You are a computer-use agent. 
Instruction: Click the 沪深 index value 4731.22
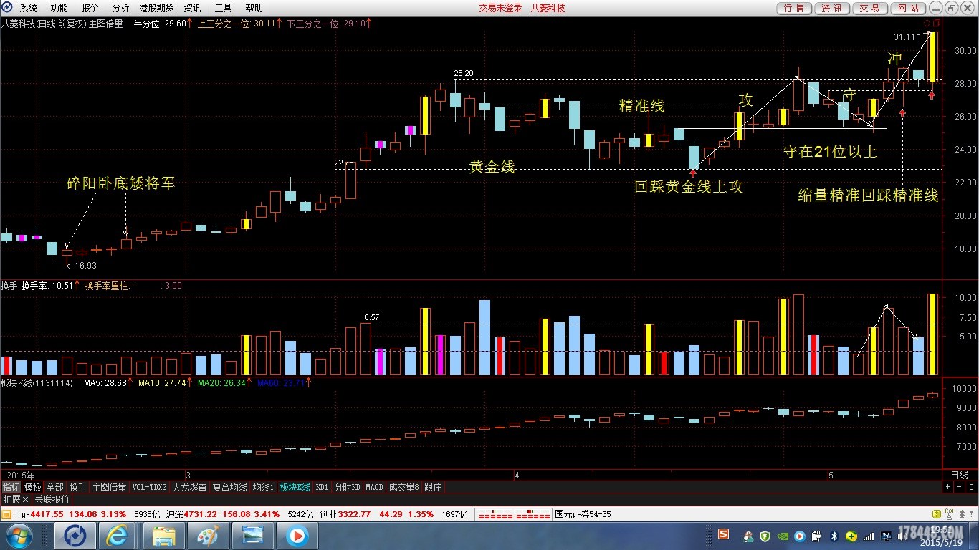[x=201, y=514]
